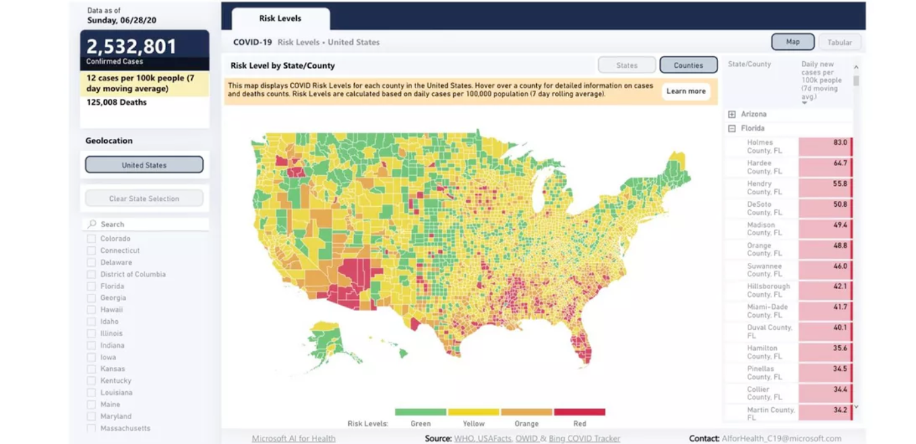Viewport: 916px width, 444px height.
Task: Switch to Map view
Action: (x=793, y=42)
